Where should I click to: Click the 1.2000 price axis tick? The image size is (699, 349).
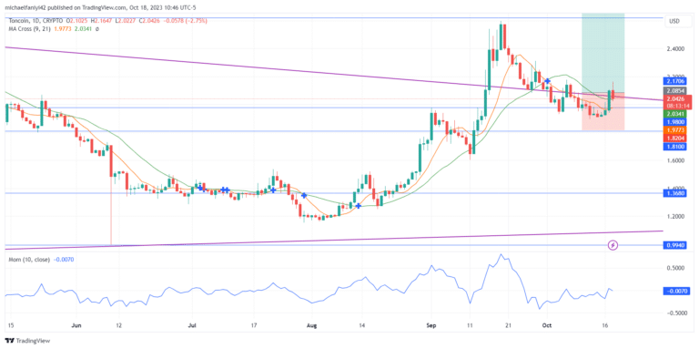pos(676,216)
